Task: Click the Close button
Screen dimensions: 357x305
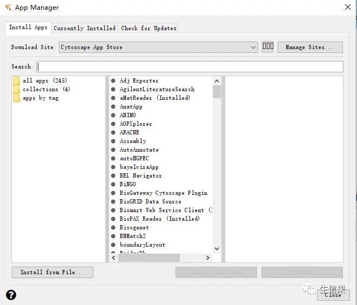Action: click(333, 295)
